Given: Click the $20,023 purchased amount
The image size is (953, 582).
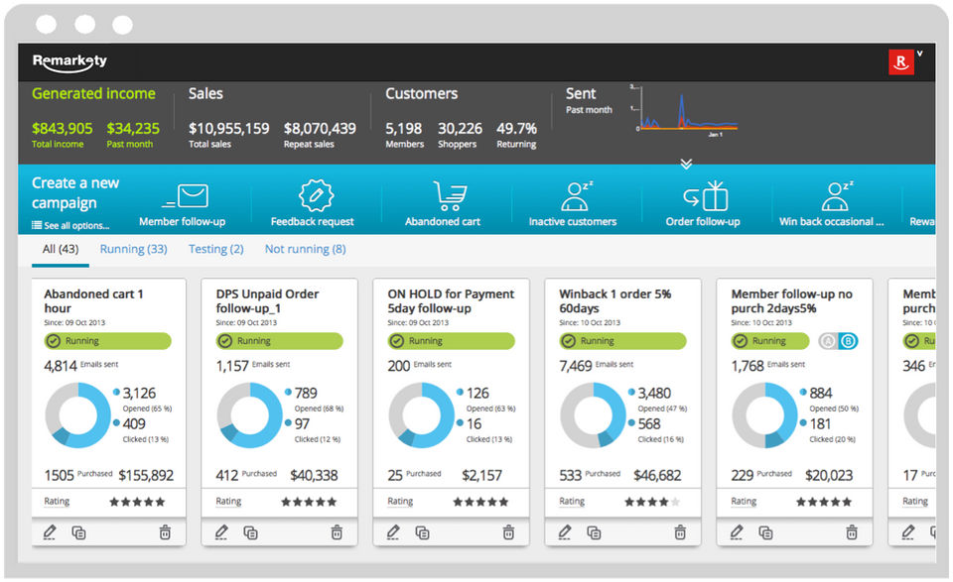Looking at the screenshot, I should pos(829,475).
